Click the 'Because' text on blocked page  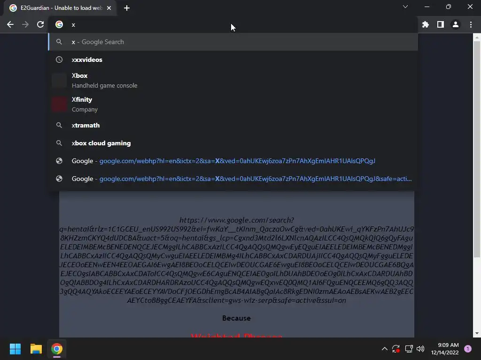[x=236, y=318]
